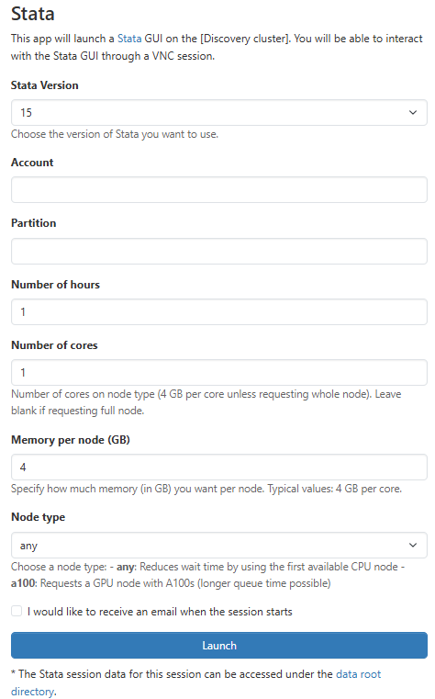Open the Stata link in the description
This screenshot has width=435, height=699.
pos(129,39)
